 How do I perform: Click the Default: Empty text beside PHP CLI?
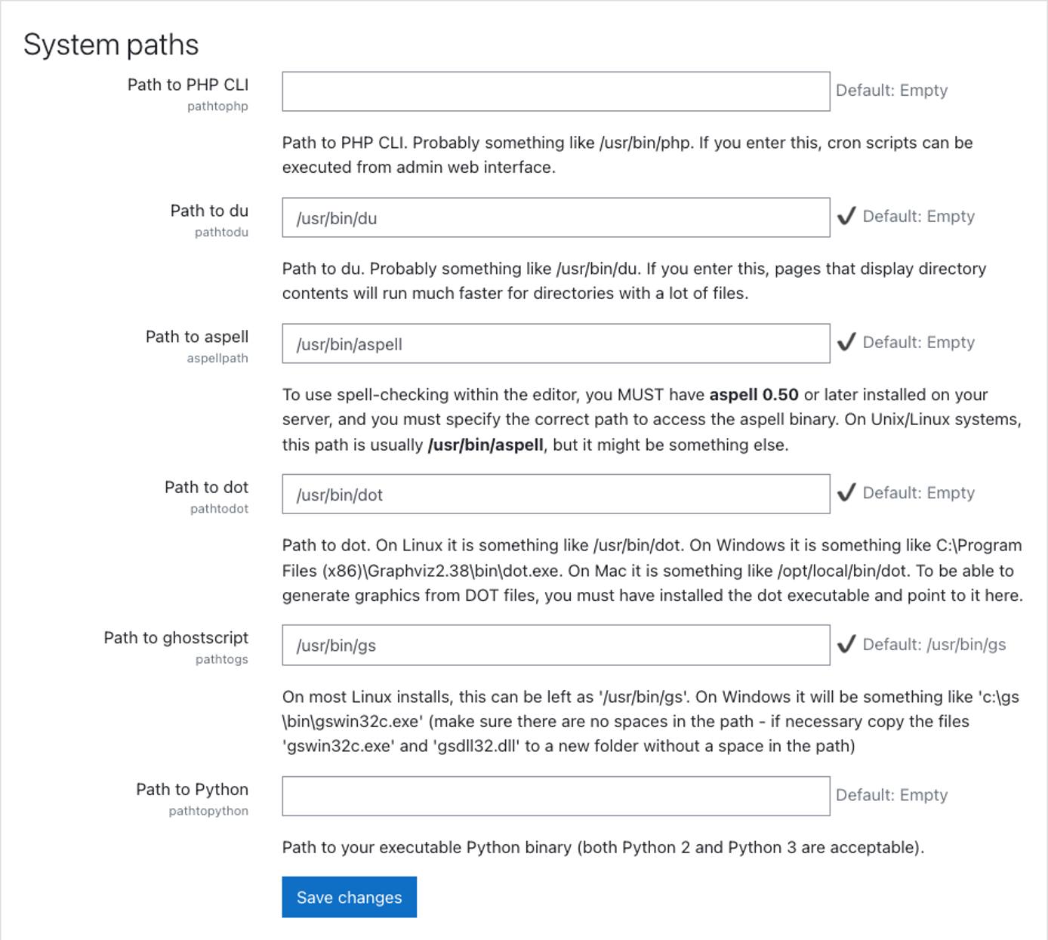pyautogui.click(x=891, y=91)
